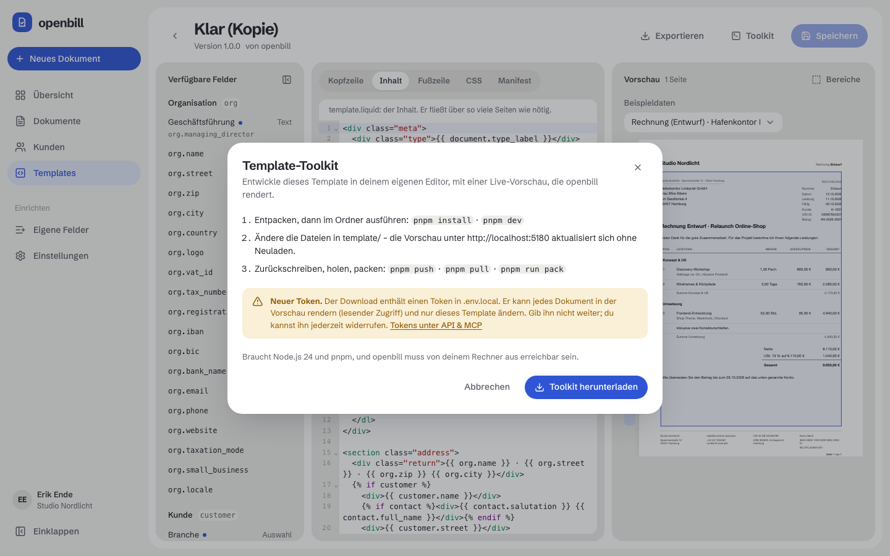Open 'Tokens unter API & MCP' link
The image size is (890, 556).
pos(436,326)
